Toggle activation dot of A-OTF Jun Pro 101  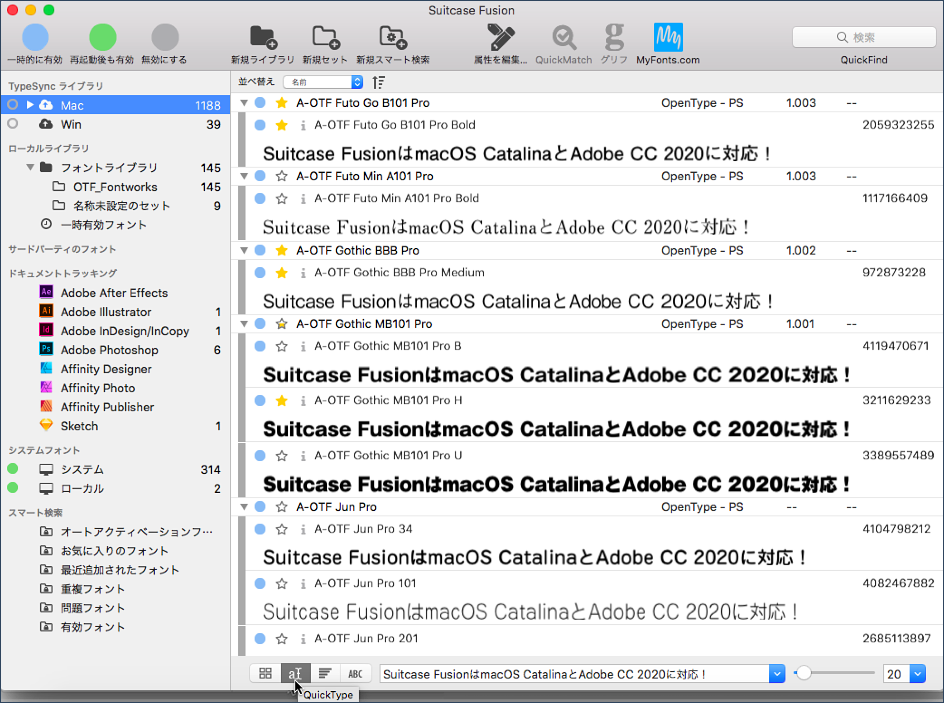(x=260, y=583)
